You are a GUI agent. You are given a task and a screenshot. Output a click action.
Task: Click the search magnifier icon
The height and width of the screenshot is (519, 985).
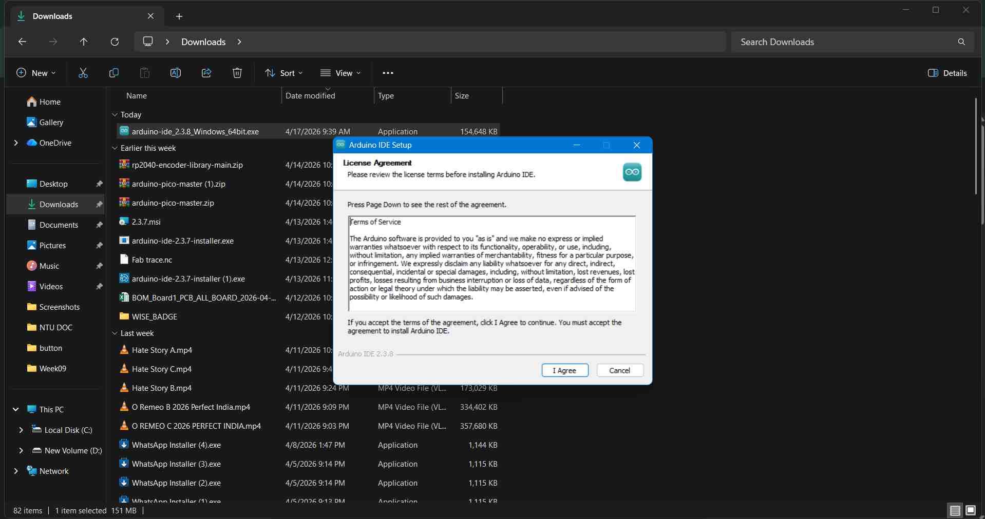tap(961, 42)
